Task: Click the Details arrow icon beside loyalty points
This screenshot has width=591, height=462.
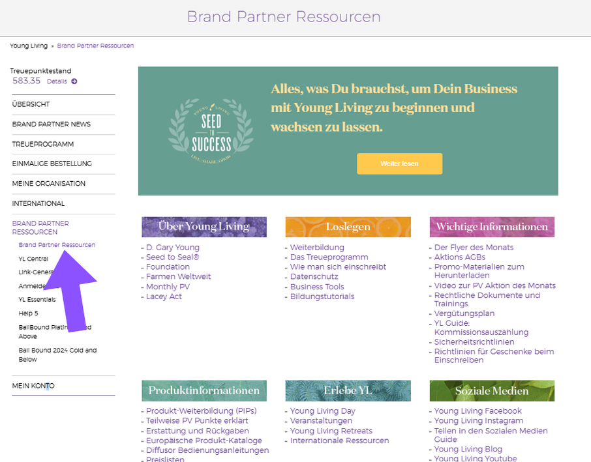Action: (x=74, y=81)
